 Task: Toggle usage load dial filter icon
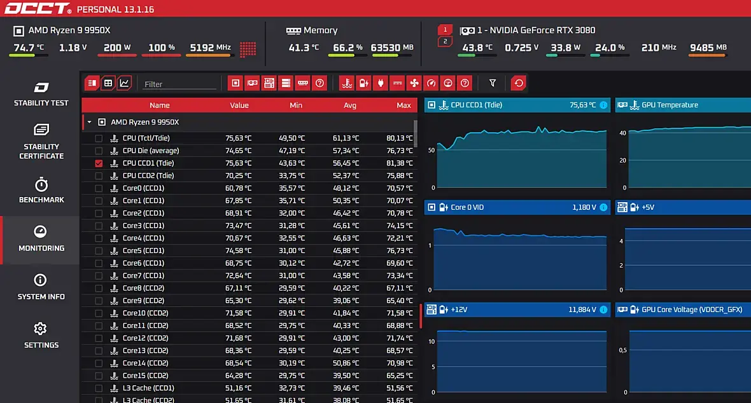[x=448, y=83]
